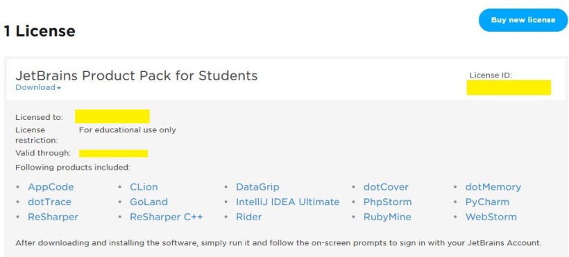Open the RubyMine product link
Screen dimensions: 569x257
pyautogui.click(x=387, y=217)
